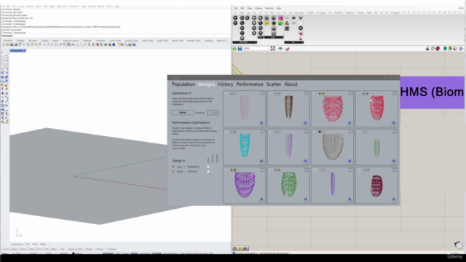The image size is (466, 262).
Task: Adjust the Iterations stepper beside Evolve
Action: (213, 113)
